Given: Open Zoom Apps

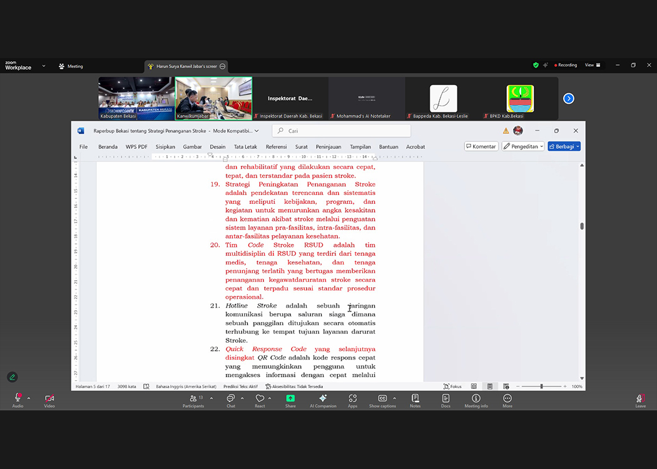Looking at the screenshot, I should [x=352, y=399].
